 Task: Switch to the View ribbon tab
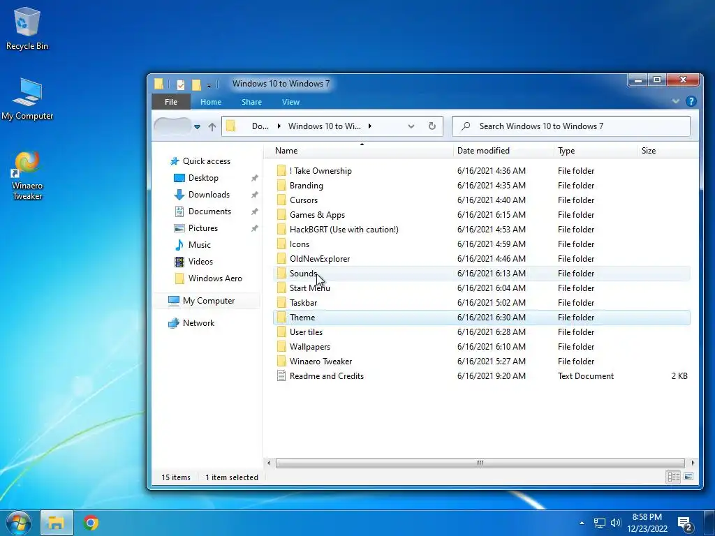[x=290, y=102]
